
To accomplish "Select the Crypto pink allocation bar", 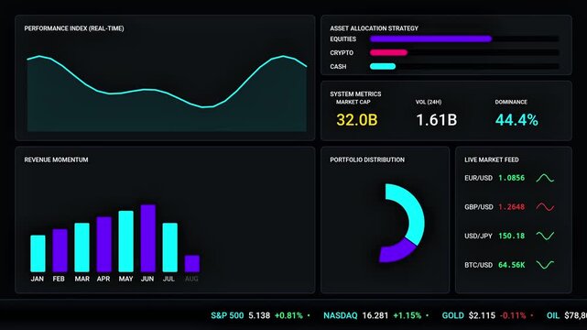I will (x=388, y=52).
